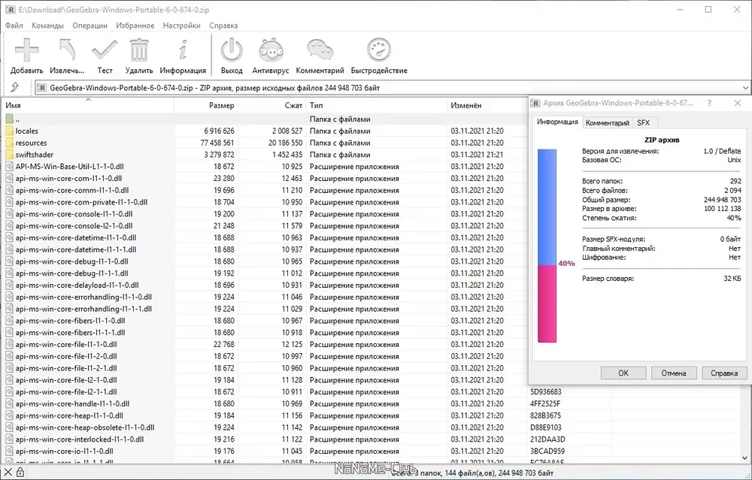Click the OK button in archive dialog
The image size is (752, 480).
point(623,373)
